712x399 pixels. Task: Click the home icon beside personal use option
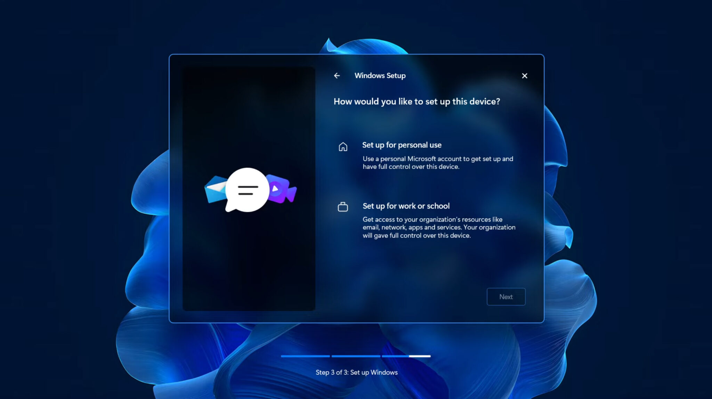click(343, 147)
